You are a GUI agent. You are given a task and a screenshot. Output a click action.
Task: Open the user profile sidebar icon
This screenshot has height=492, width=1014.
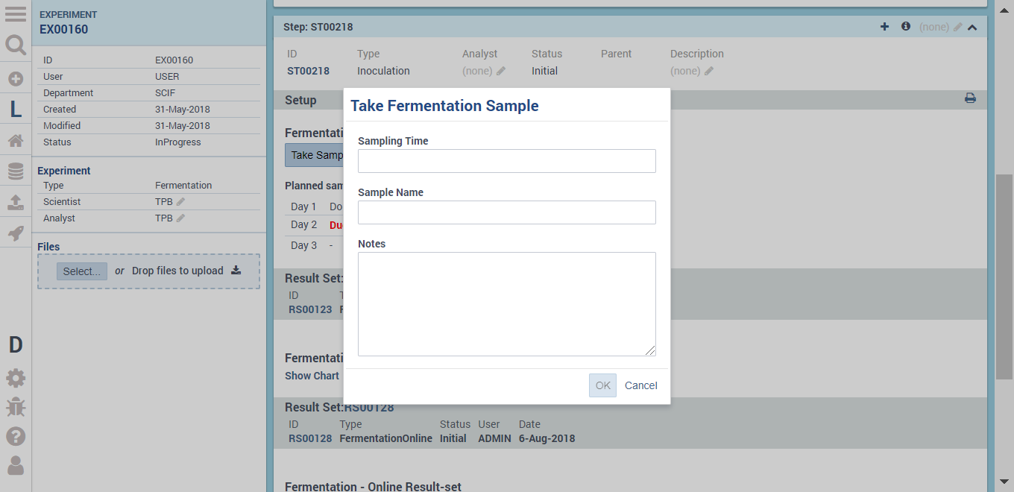pos(16,465)
